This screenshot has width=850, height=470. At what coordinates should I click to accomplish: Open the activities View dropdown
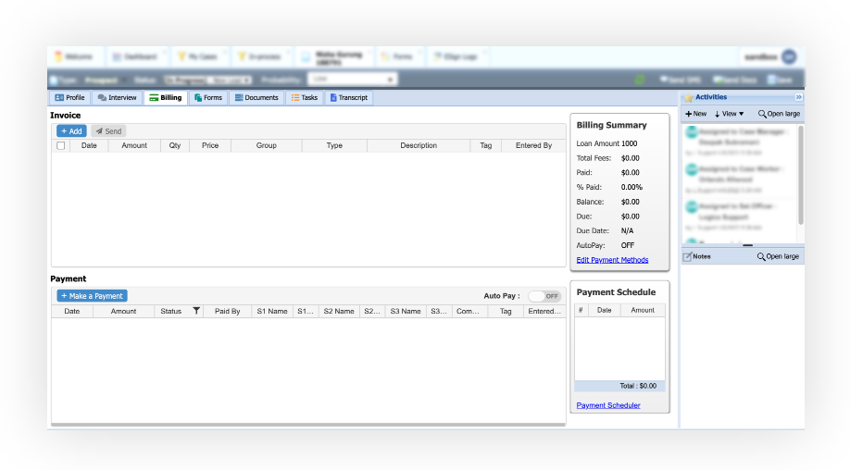click(x=729, y=114)
